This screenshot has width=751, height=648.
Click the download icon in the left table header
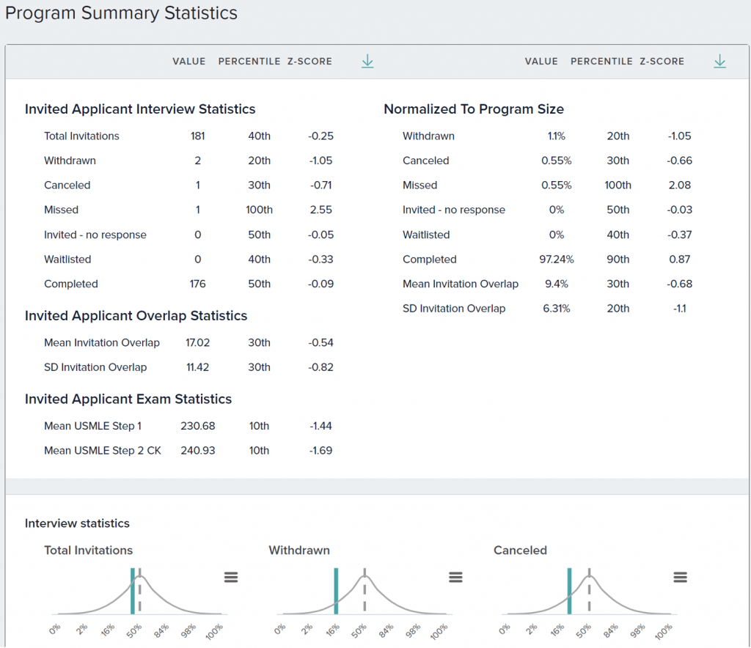click(x=367, y=62)
